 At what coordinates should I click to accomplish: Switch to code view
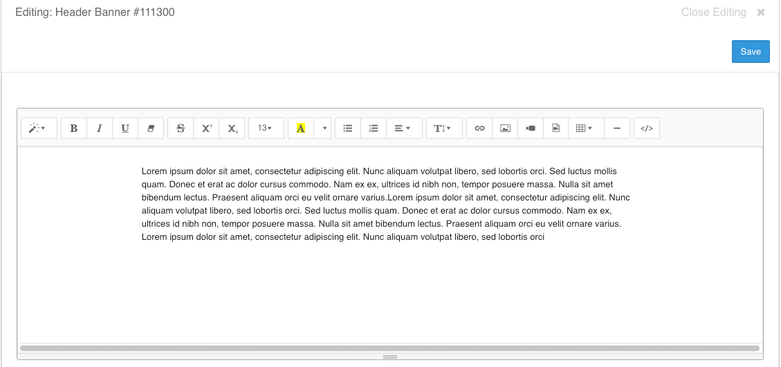[647, 129]
